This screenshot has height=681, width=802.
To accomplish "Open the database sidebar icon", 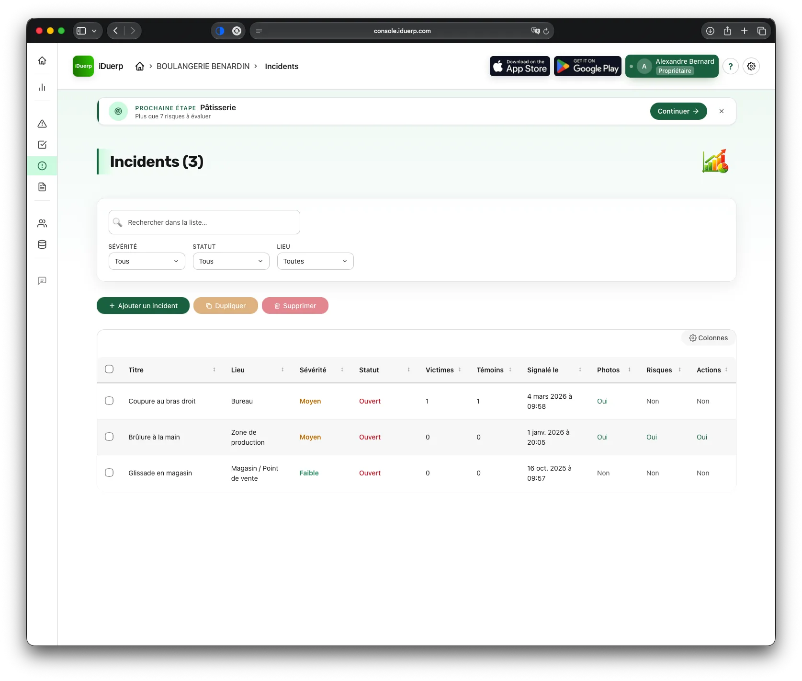I will [42, 244].
